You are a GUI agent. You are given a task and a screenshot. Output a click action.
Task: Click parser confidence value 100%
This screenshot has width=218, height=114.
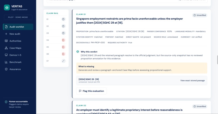tap(169, 31)
